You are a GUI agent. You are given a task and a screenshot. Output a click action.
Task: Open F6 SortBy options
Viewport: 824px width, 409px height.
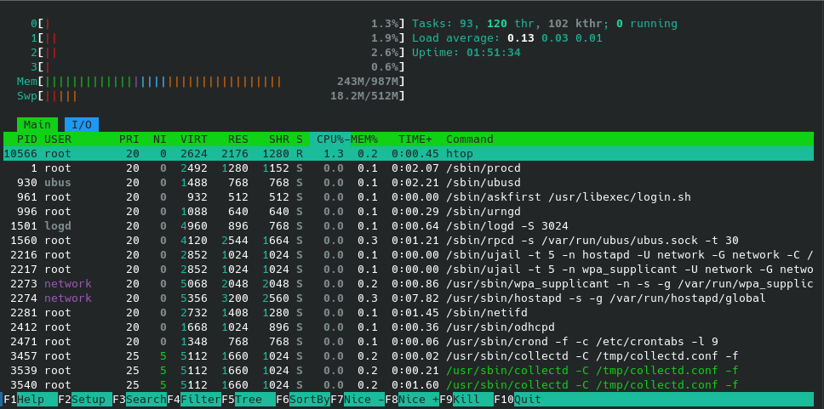[302, 399]
